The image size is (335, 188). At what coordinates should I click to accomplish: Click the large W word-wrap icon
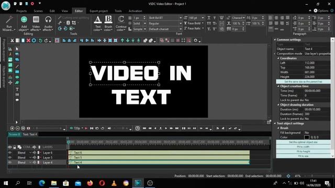(221, 18)
